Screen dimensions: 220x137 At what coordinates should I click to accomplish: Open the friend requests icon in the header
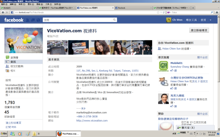(27, 20)
